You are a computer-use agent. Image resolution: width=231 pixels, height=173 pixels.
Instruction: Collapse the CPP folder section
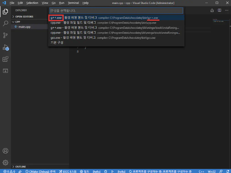[29, 22]
